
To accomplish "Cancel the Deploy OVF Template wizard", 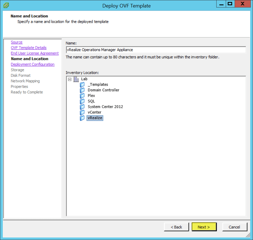I will pyautogui.click(x=234, y=227).
